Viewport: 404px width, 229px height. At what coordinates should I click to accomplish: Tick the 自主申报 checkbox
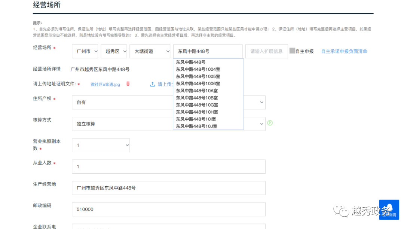point(292,51)
